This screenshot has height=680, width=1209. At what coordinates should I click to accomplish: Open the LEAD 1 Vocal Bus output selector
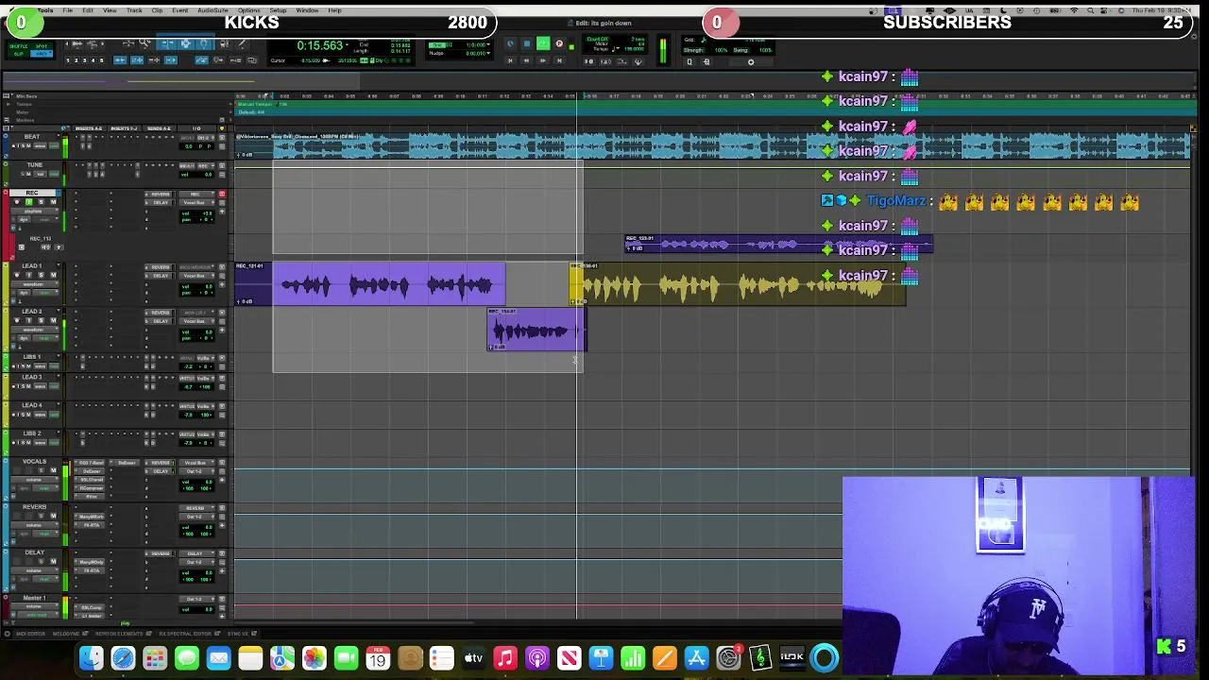point(196,276)
